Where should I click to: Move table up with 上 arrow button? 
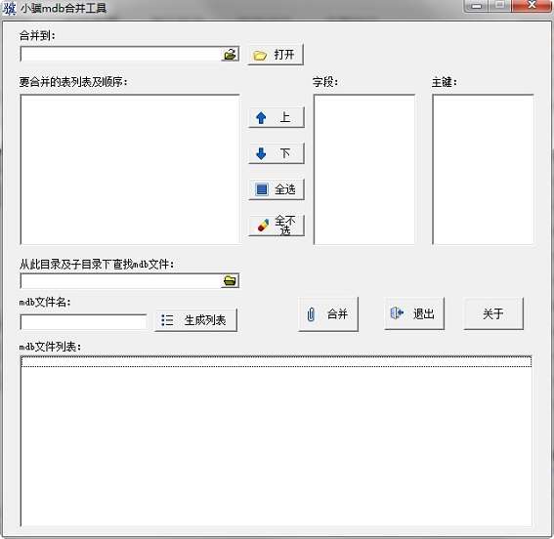coord(277,117)
